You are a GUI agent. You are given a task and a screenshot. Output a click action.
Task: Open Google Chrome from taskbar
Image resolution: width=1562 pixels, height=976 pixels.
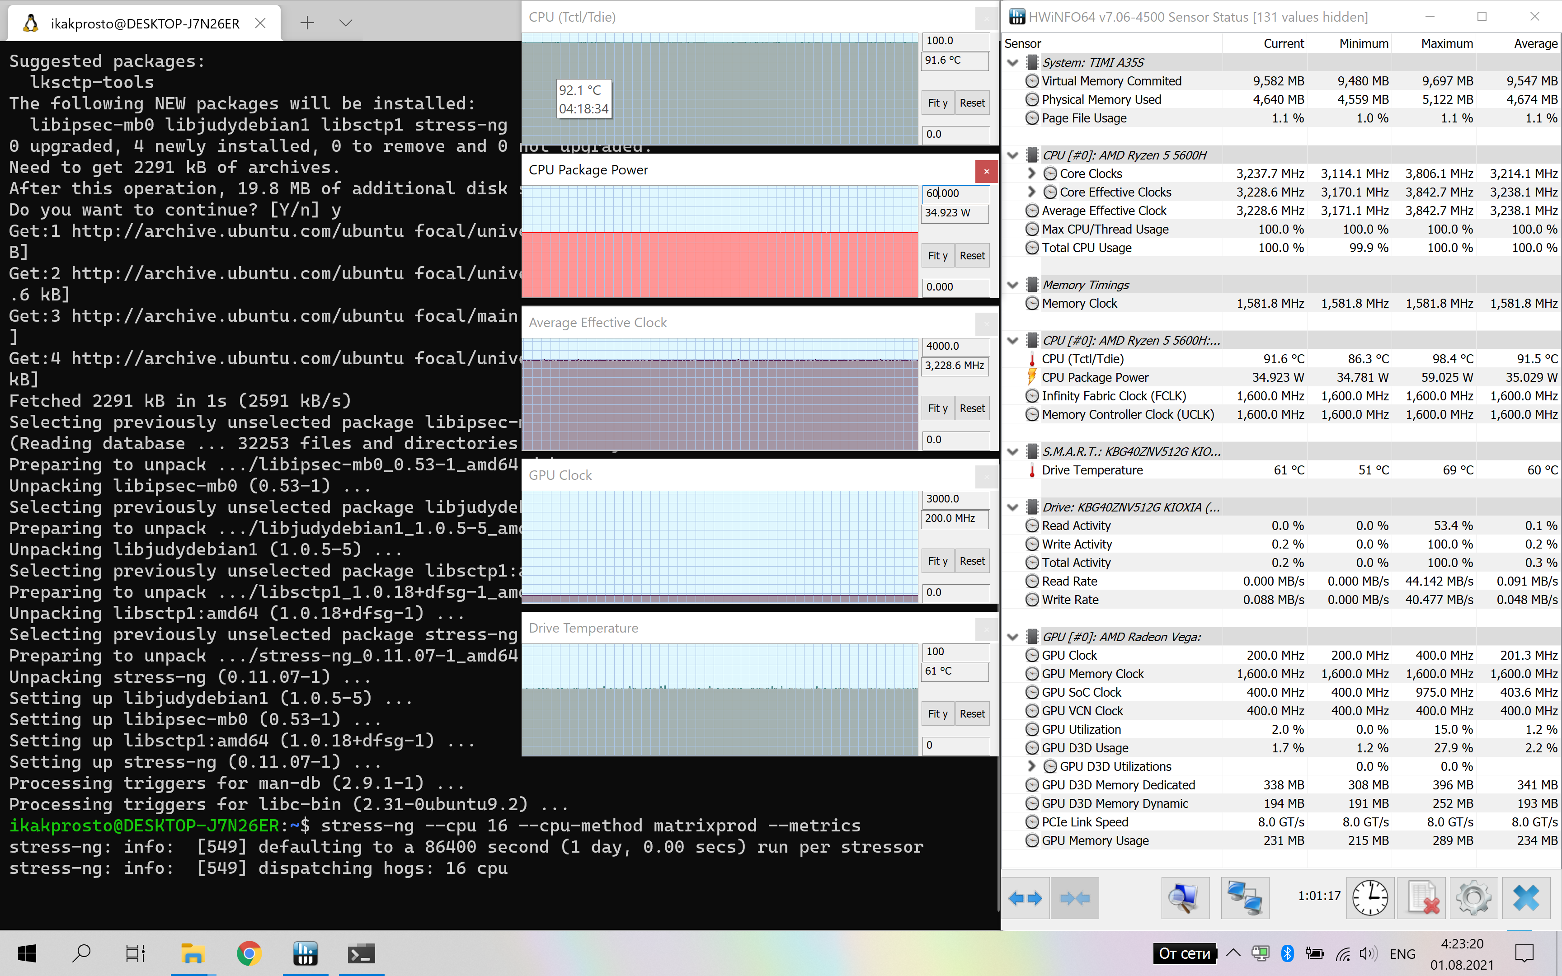249,953
